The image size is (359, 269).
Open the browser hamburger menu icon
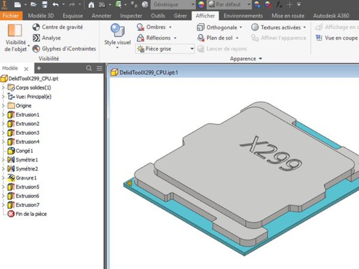point(100,68)
